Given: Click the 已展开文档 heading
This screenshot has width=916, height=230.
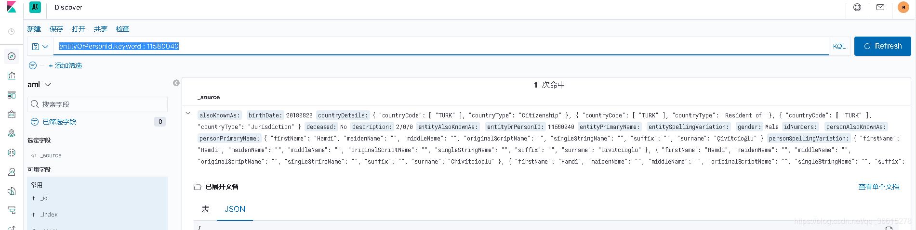Looking at the screenshot, I should coord(222,187).
